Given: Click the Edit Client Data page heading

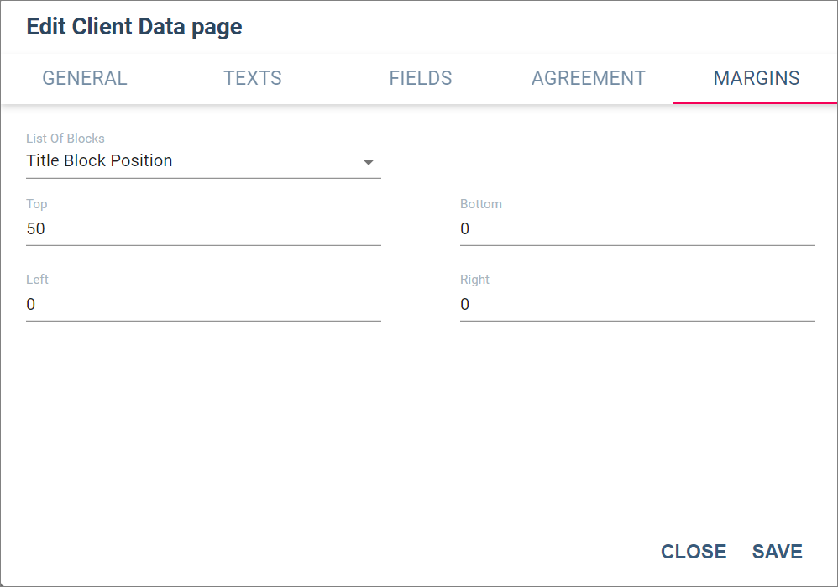Looking at the screenshot, I should click(x=134, y=26).
